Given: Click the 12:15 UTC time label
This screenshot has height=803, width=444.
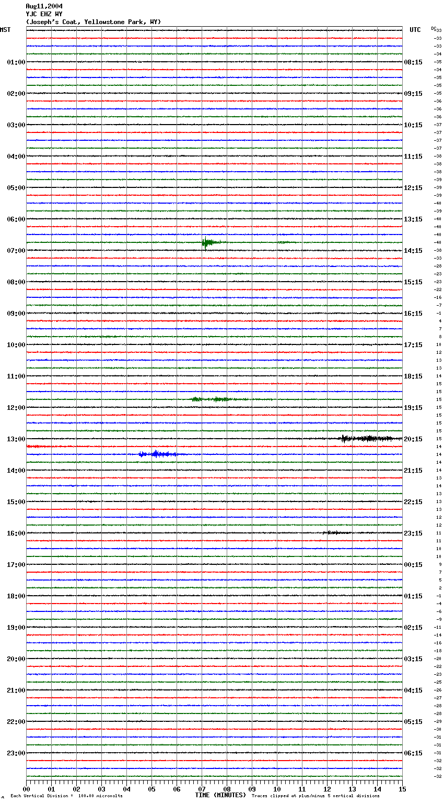Looking at the screenshot, I should (413, 188).
